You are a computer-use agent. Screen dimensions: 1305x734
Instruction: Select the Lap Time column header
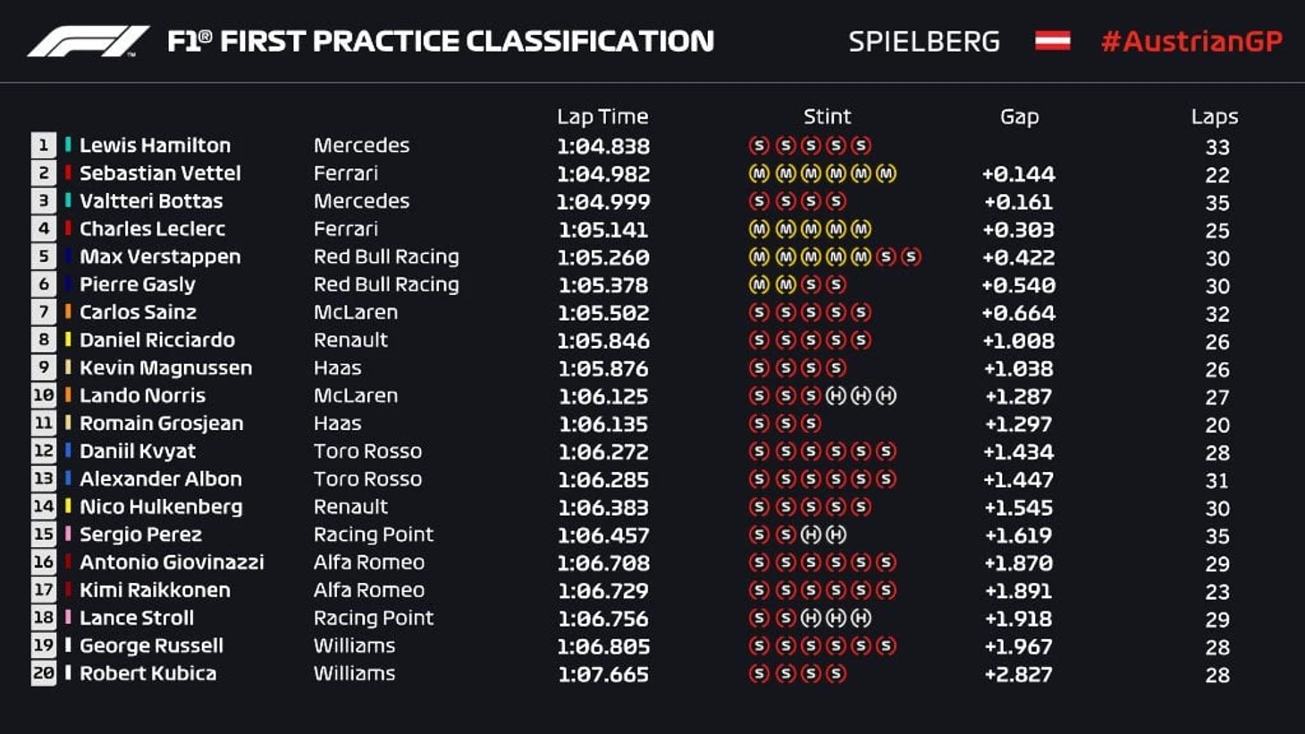(602, 117)
